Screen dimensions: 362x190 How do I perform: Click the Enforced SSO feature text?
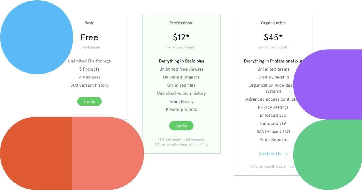(x=273, y=115)
